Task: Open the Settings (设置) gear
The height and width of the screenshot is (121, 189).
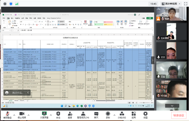Action: click(145, 115)
